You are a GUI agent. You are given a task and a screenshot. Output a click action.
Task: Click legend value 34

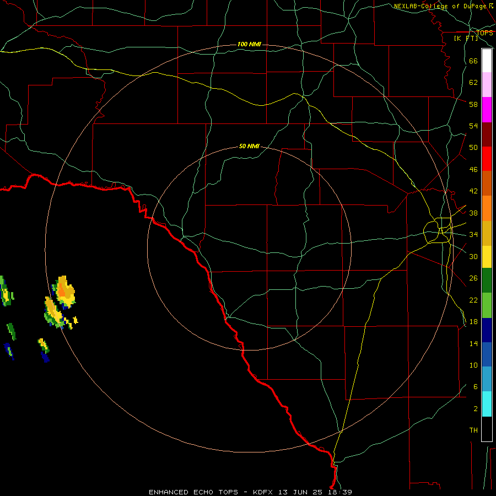pyautogui.click(x=473, y=235)
